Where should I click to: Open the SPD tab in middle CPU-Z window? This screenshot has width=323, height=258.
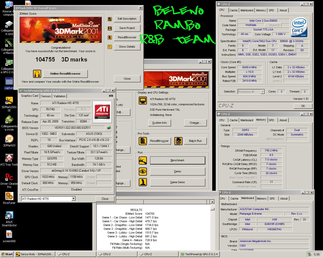271,120
